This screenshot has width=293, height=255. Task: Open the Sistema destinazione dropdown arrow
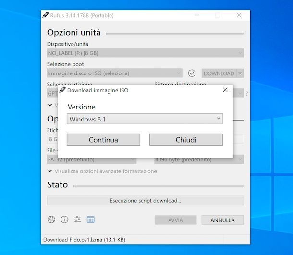coord(241,93)
